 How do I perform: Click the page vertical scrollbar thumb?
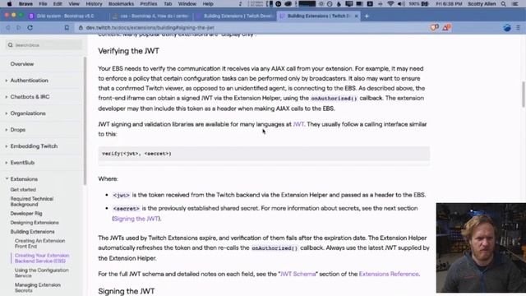pos(524,95)
